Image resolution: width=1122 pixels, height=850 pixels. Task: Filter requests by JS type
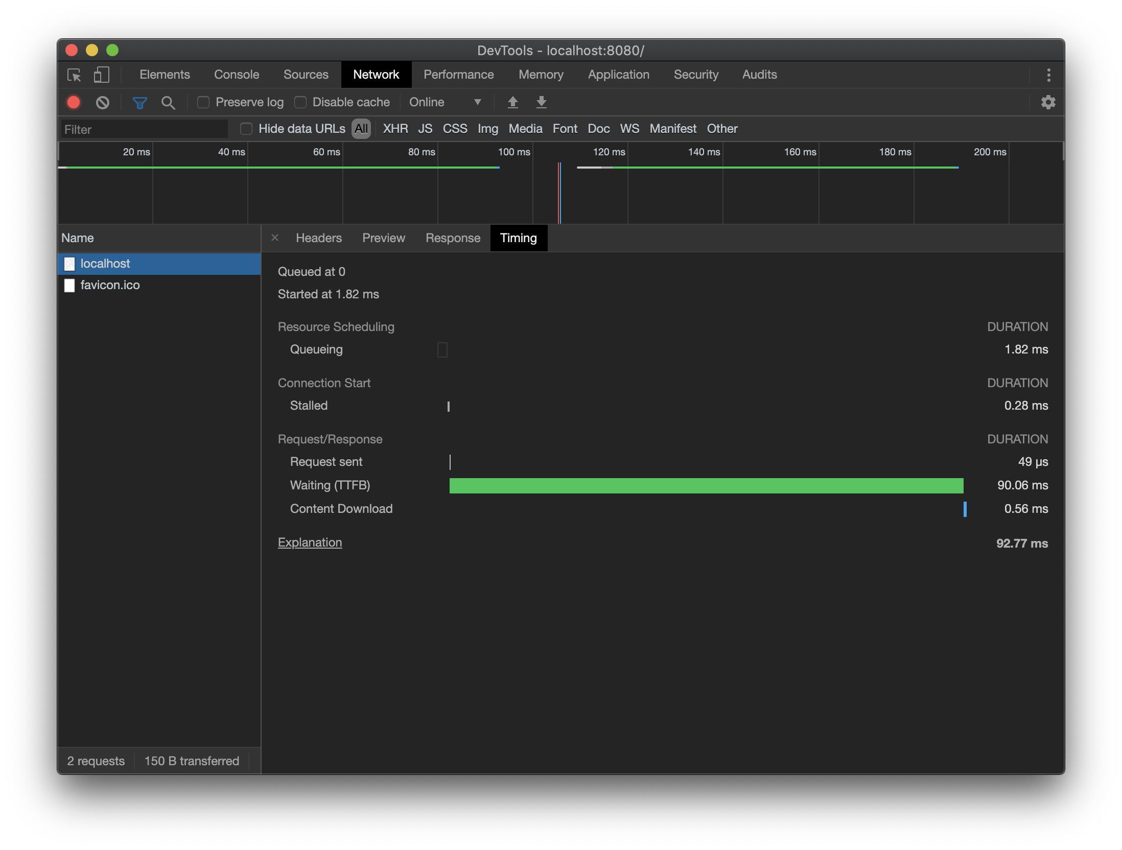(x=425, y=129)
